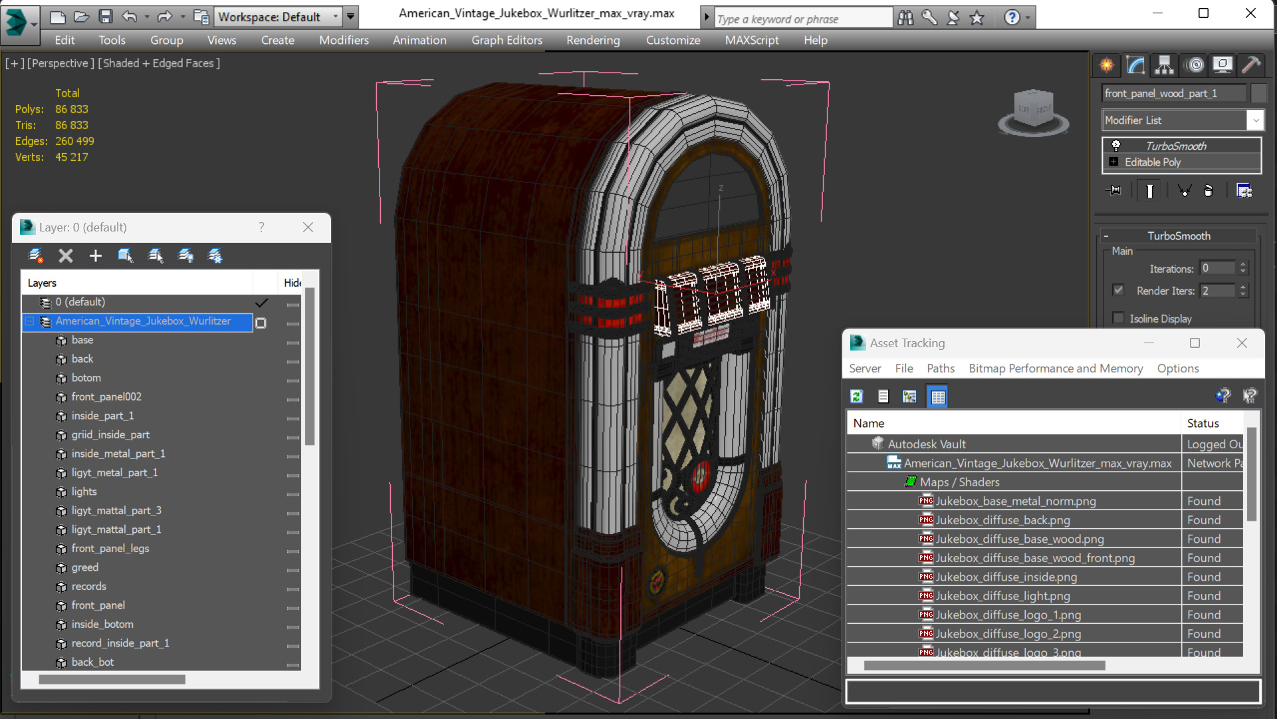Viewport: 1277px width, 719px height.
Task: Click the Freeze All Layers snowflake icon
Action: coord(215,255)
